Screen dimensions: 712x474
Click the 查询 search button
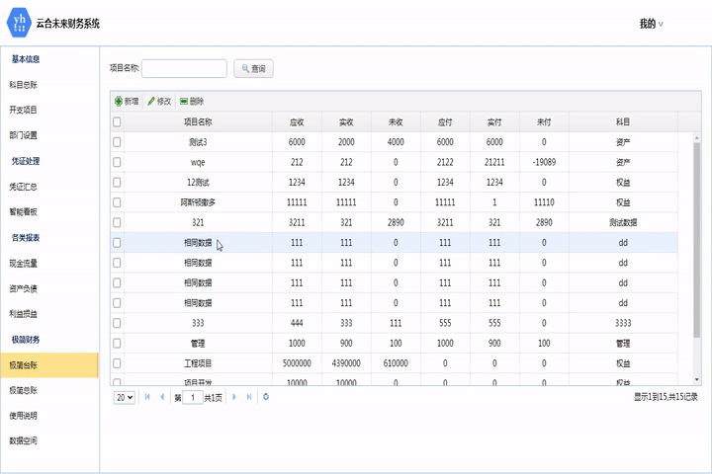pyautogui.click(x=253, y=69)
